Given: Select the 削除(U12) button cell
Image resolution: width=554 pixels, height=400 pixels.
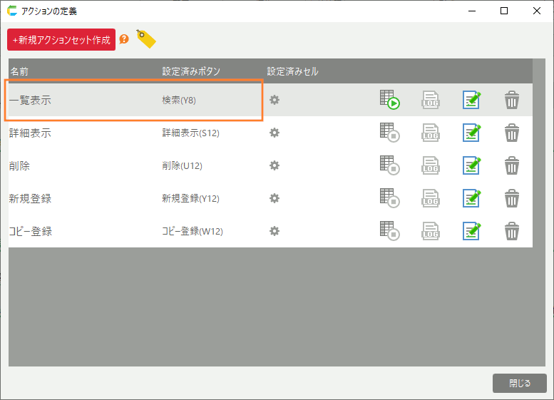Looking at the screenshot, I should [182, 165].
